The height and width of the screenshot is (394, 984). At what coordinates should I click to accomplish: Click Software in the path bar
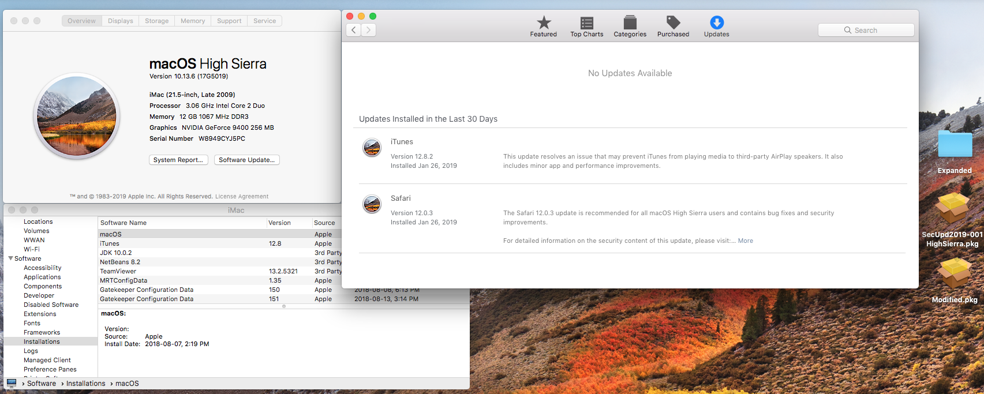click(x=42, y=384)
